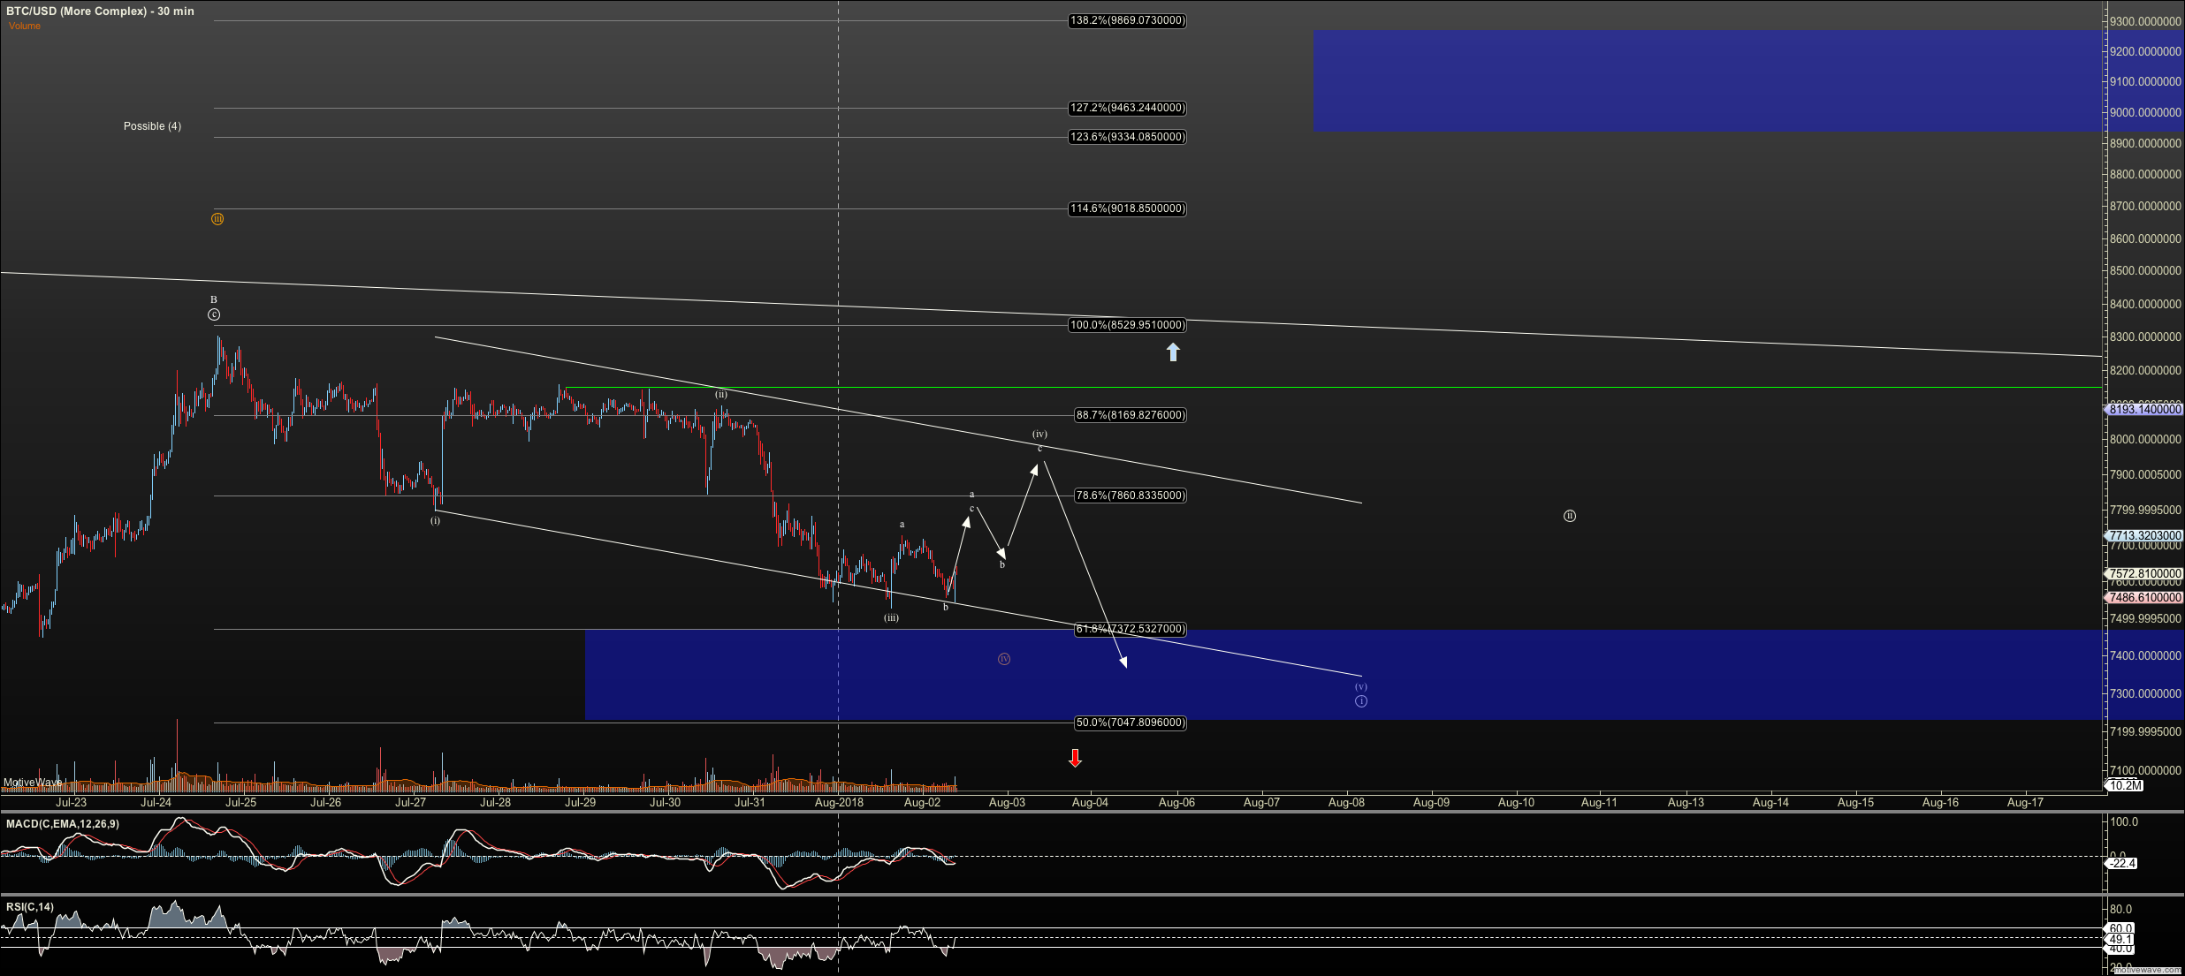Viewport: 2185px width, 976px height.
Task: Select the blue circled i label below (v)
Action: [1361, 701]
